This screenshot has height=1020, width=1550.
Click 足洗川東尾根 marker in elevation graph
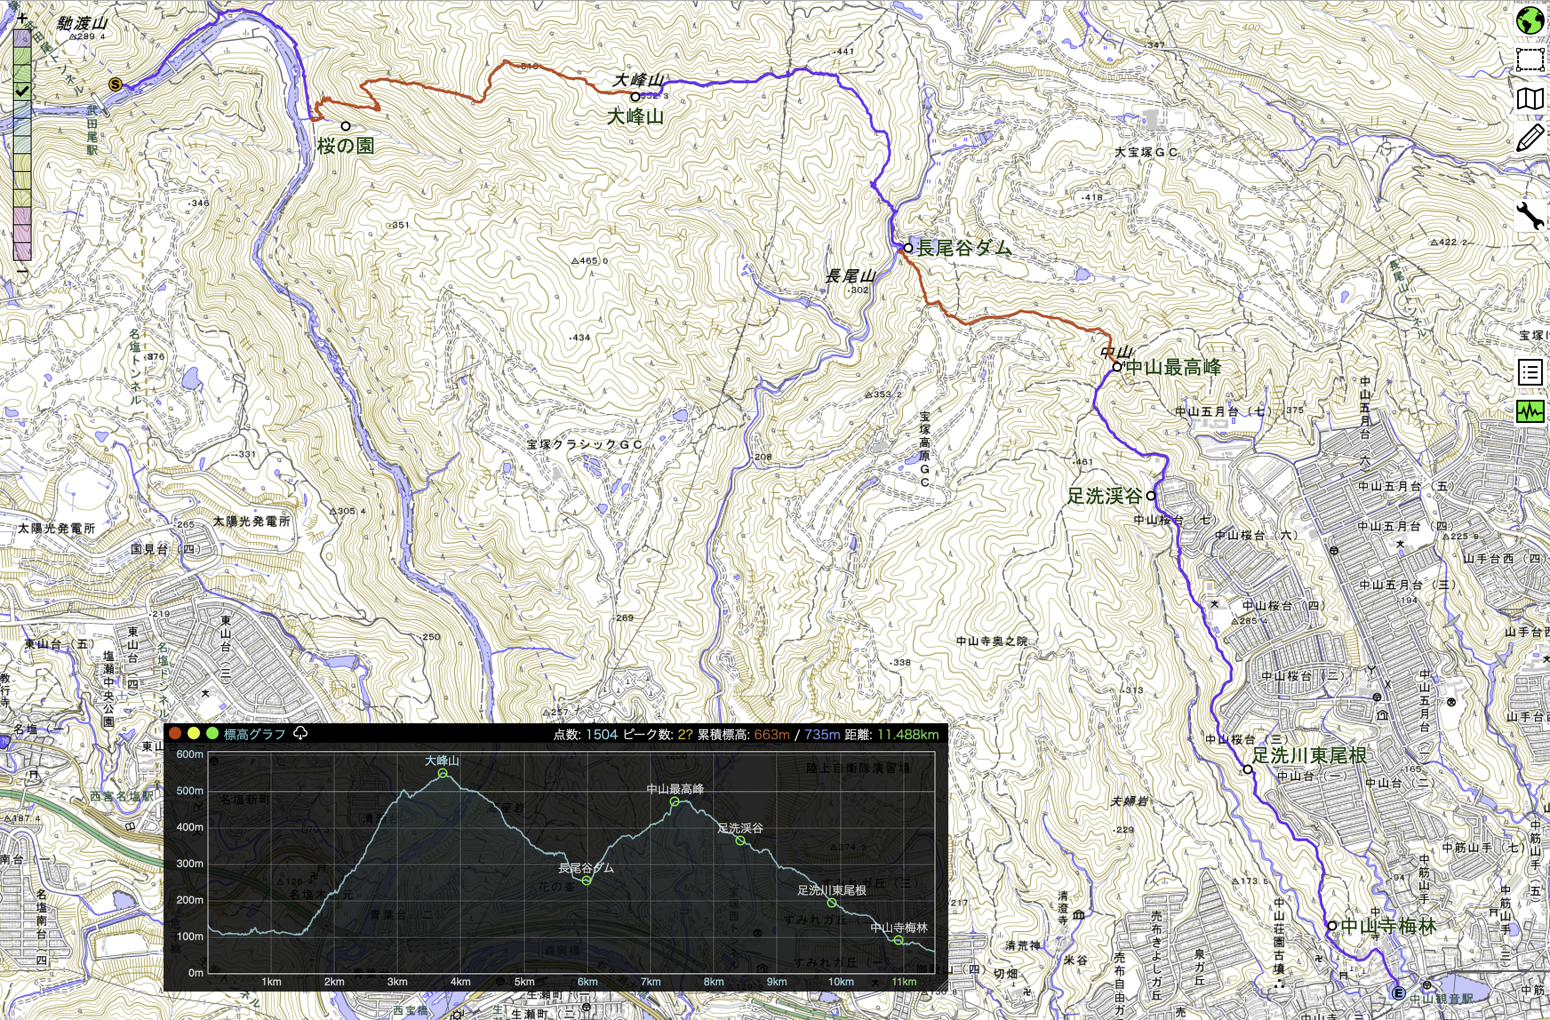point(832,903)
